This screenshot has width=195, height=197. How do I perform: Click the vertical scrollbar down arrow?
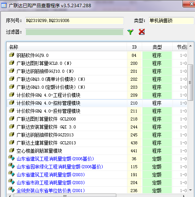[190, 190]
